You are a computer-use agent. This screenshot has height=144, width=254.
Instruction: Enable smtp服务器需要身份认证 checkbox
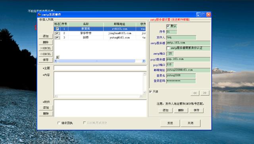[168, 48]
